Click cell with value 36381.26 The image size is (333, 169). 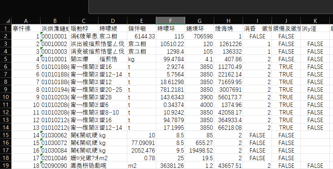click(x=170, y=166)
